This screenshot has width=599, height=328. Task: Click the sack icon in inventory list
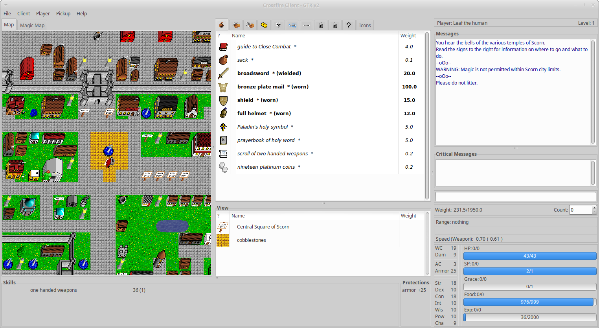point(223,60)
